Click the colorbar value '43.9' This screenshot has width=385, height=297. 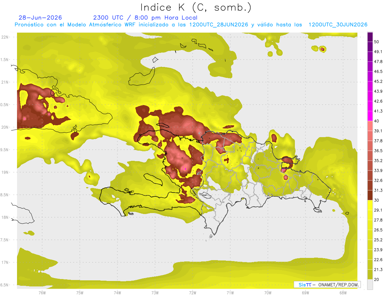pyautogui.click(x=378, y=91)
